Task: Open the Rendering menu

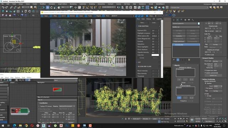Action: tap(73, 4)
